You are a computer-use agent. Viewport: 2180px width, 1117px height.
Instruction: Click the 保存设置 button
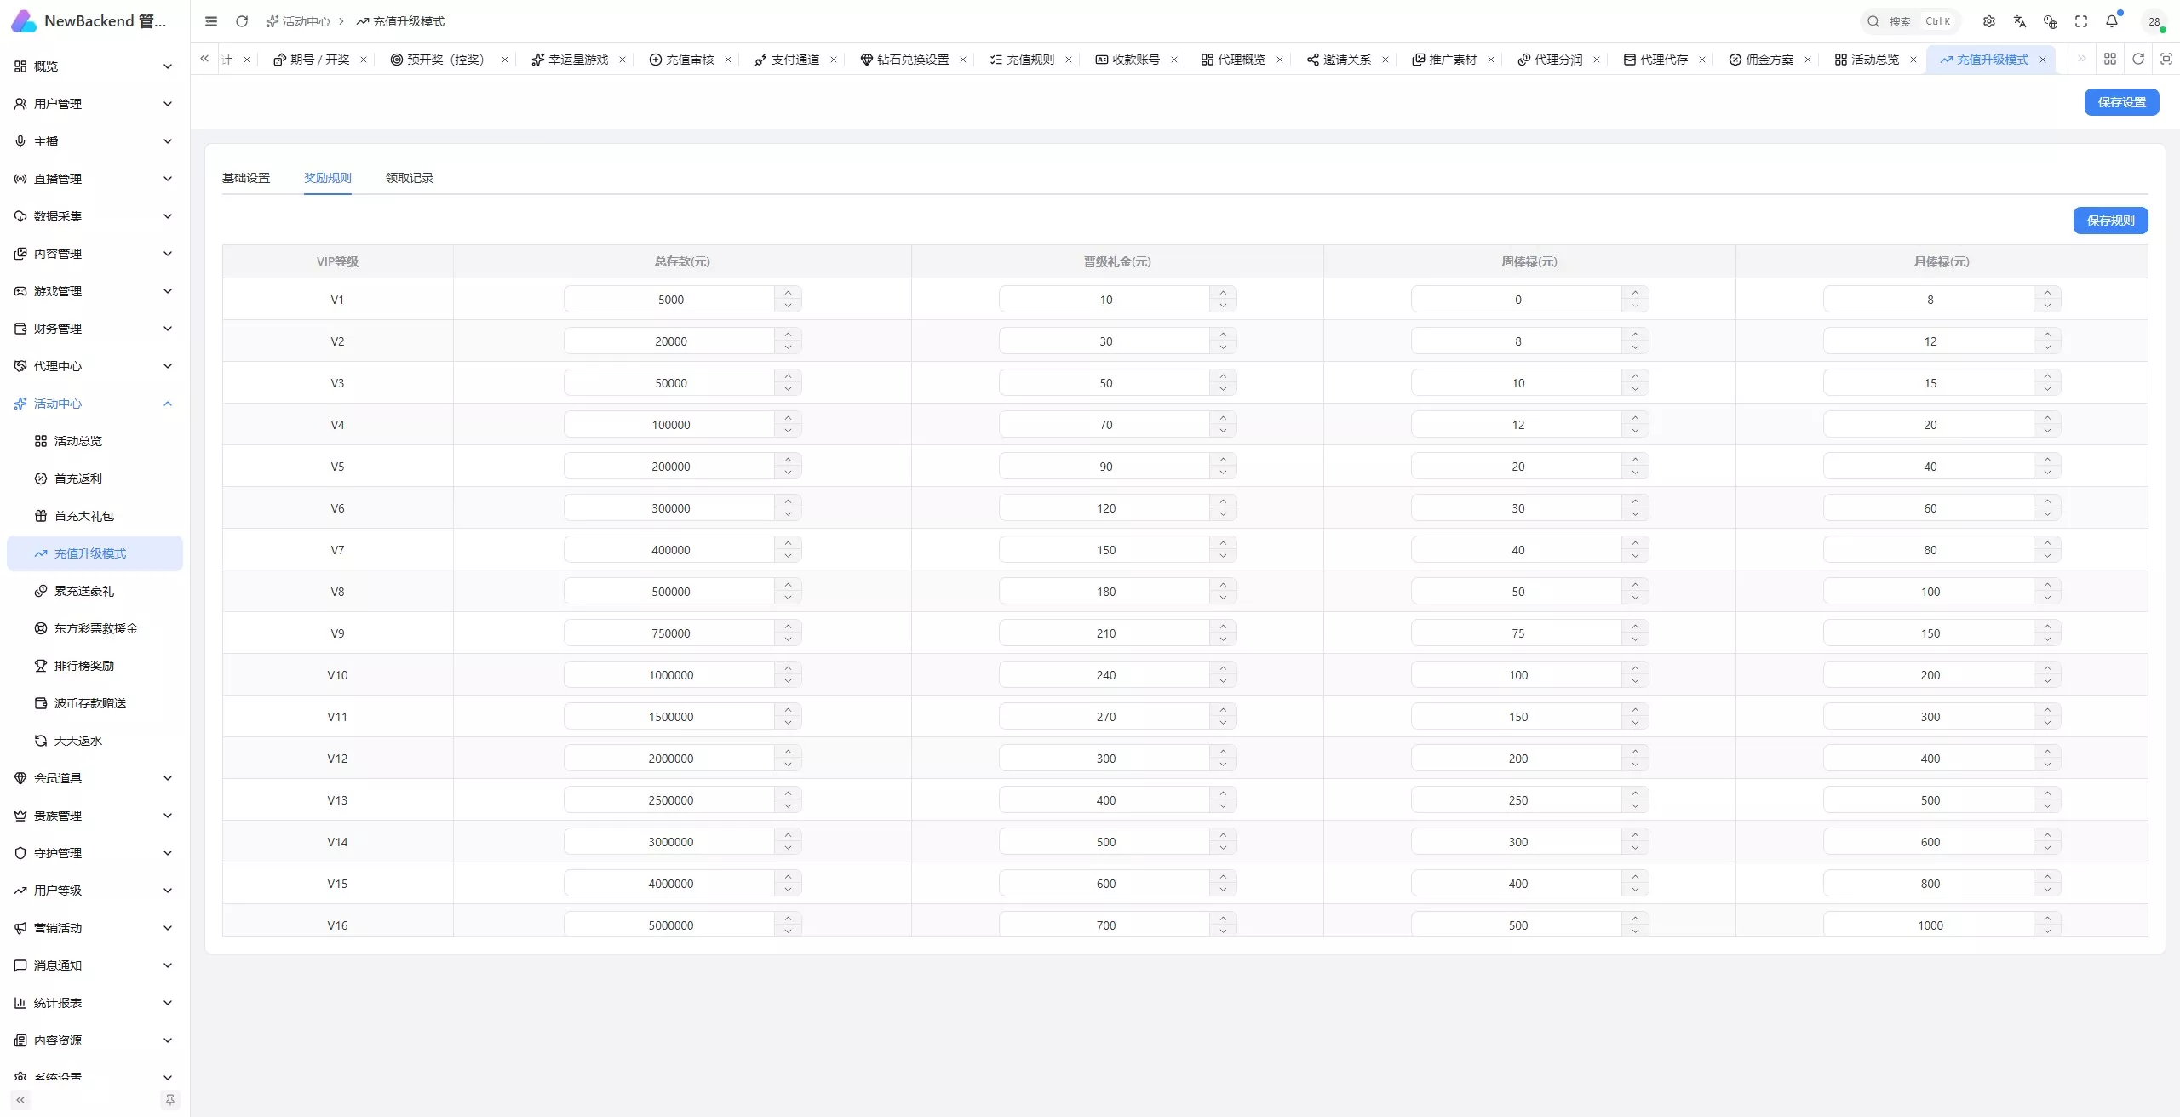click(x=2121, y=102)
